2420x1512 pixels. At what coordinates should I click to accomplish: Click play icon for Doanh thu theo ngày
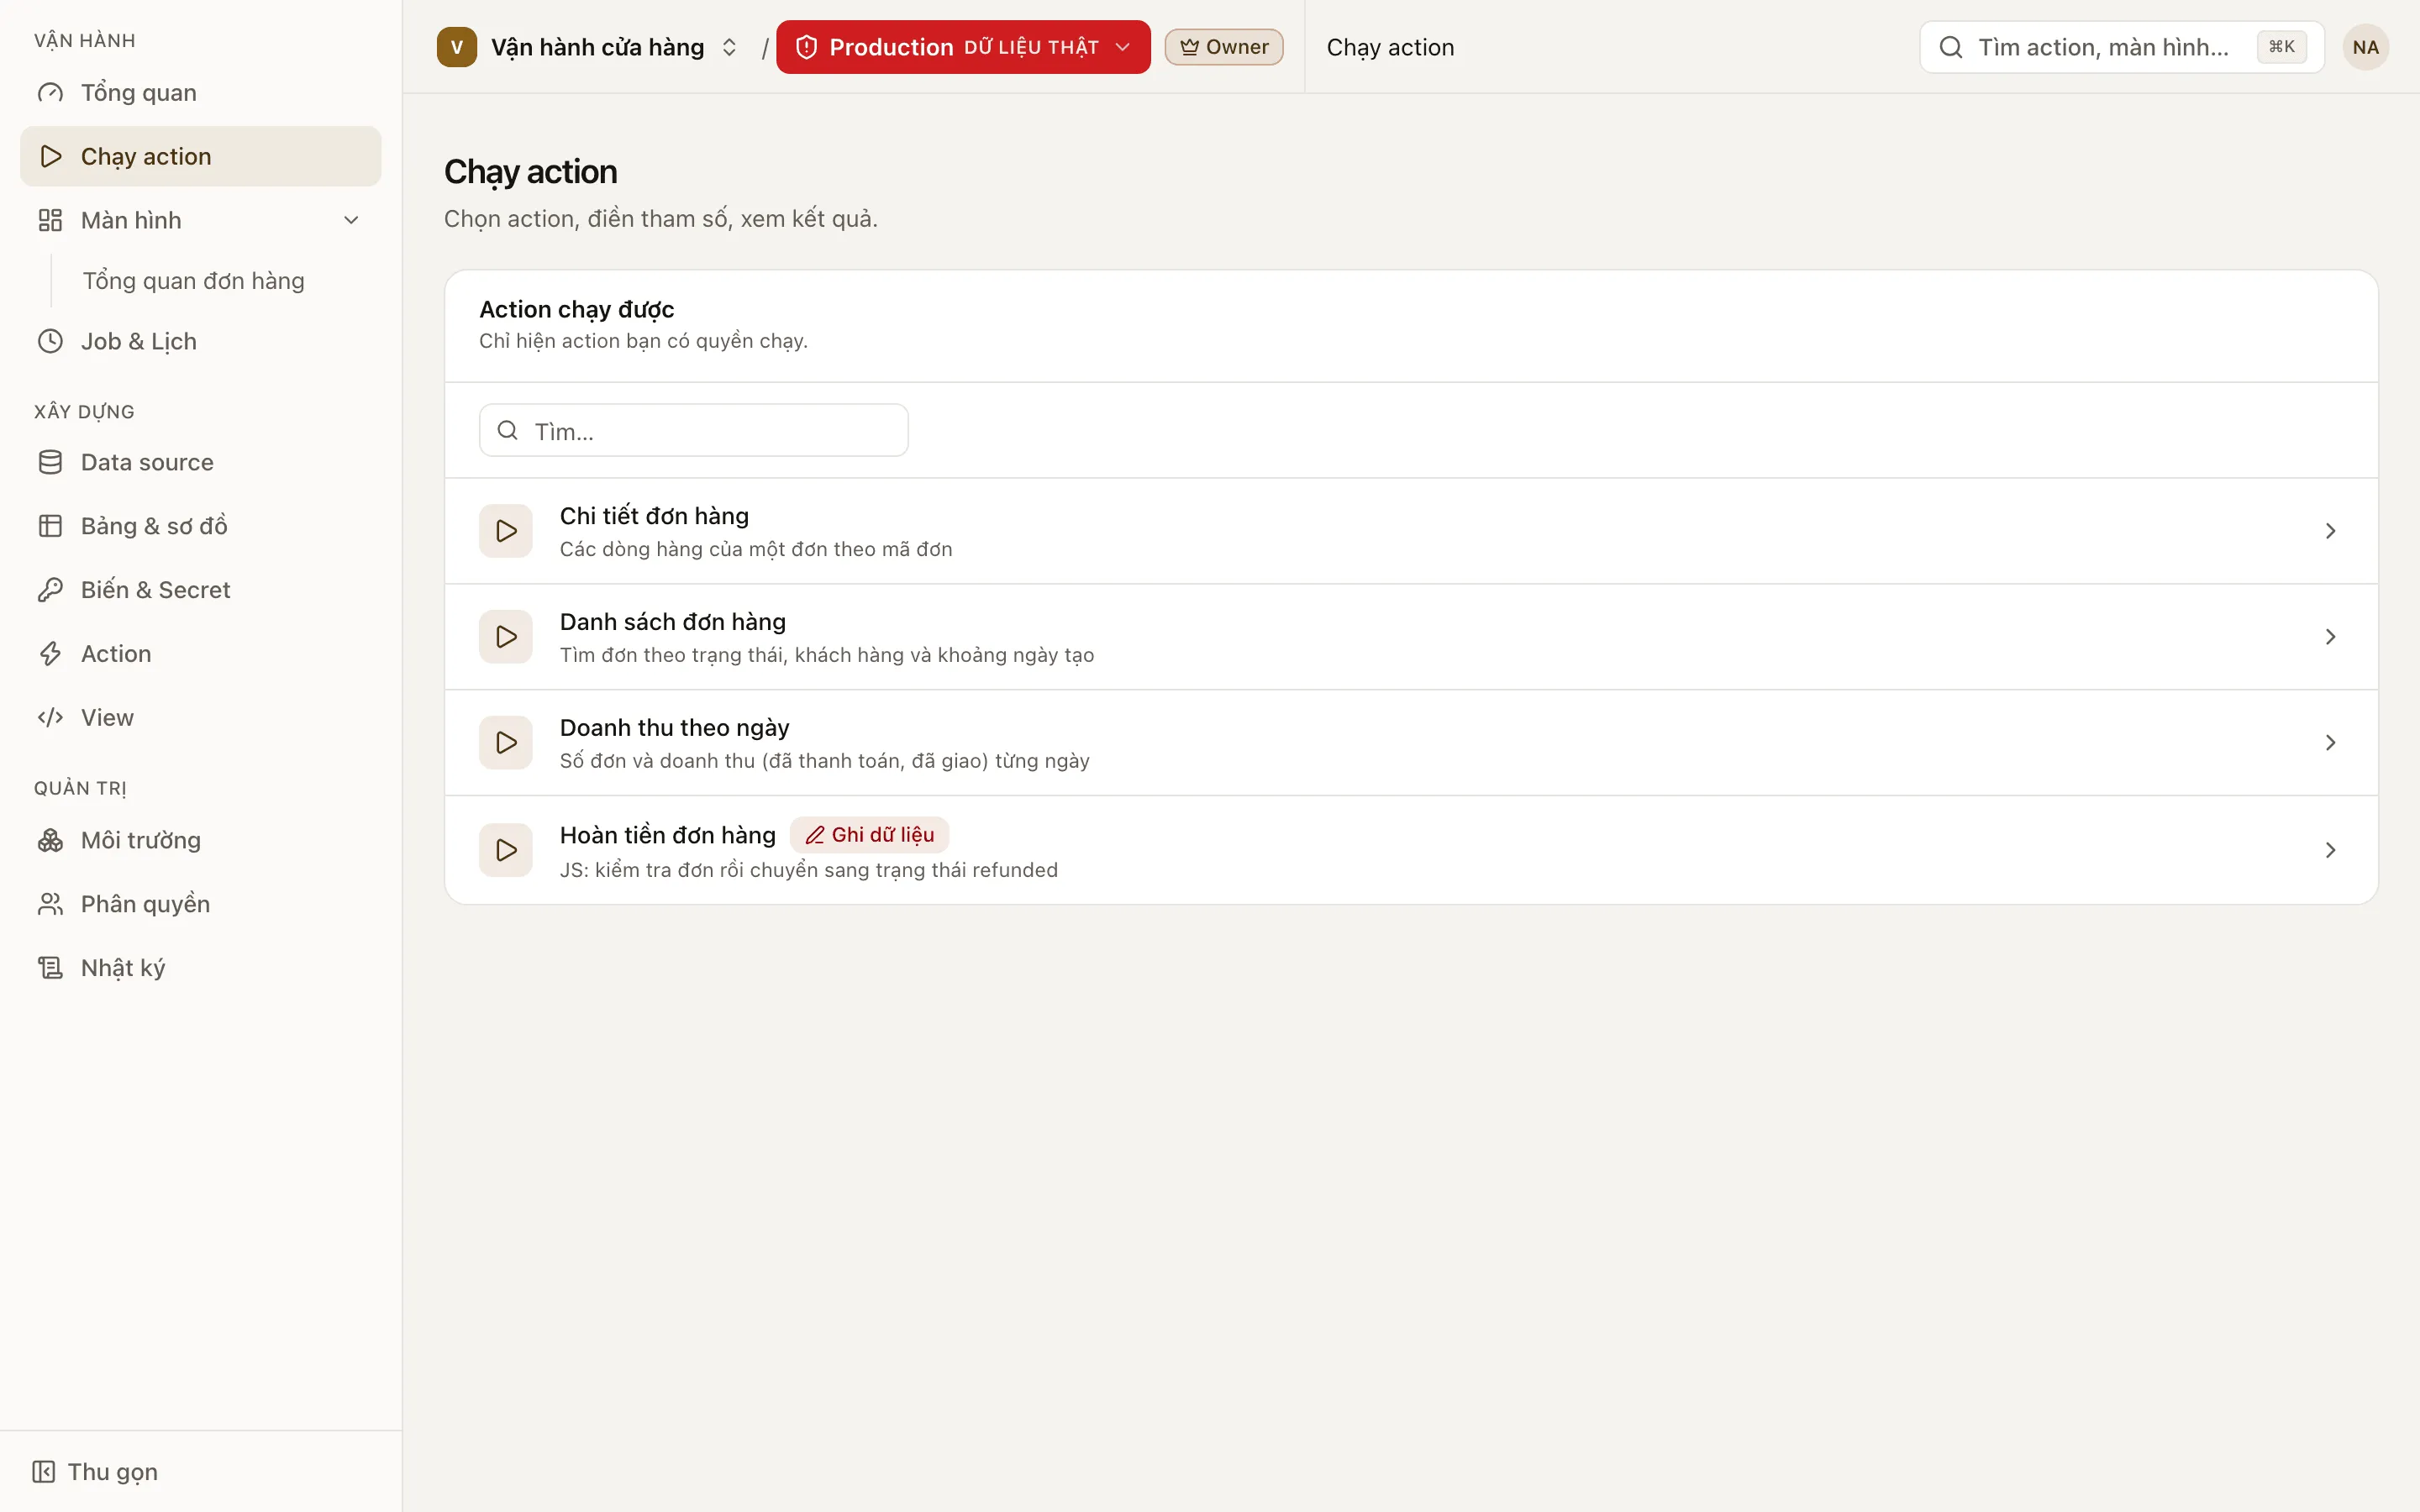click(x=505, y=743)
